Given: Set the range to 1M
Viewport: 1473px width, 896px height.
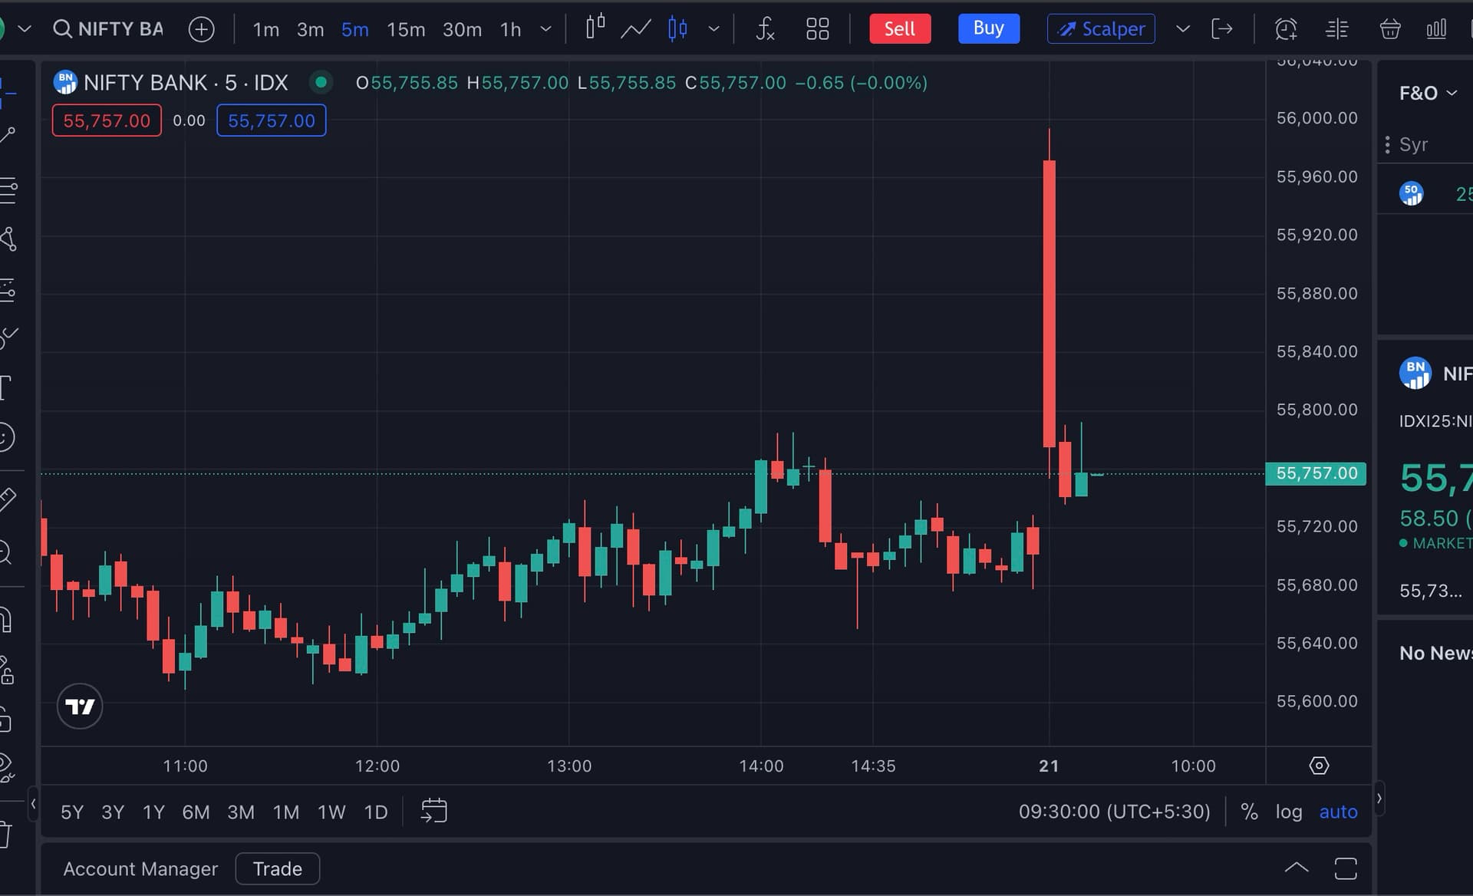Looking at the screenshot, I should [x=286, y=812].
